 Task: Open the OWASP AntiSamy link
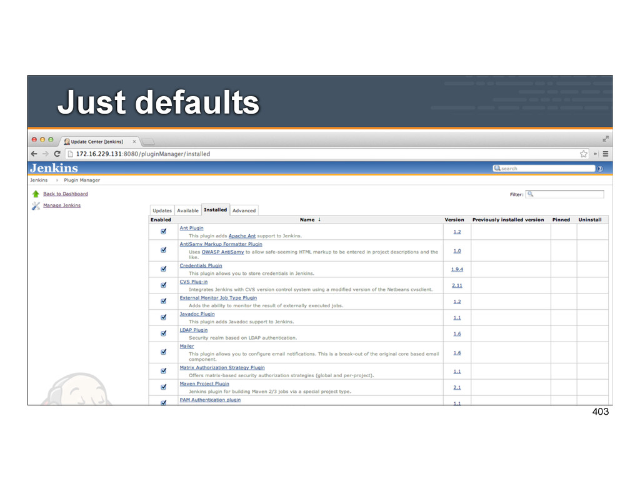coord(222,252)
